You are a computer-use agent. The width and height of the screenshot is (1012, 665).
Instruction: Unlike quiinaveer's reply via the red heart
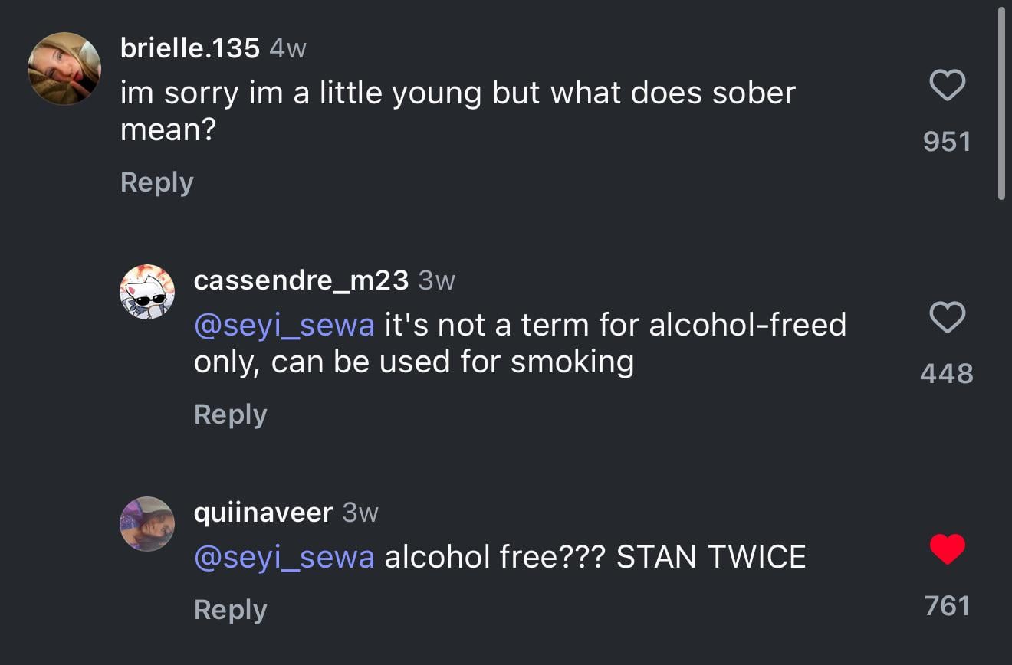[x=947, y=549]
